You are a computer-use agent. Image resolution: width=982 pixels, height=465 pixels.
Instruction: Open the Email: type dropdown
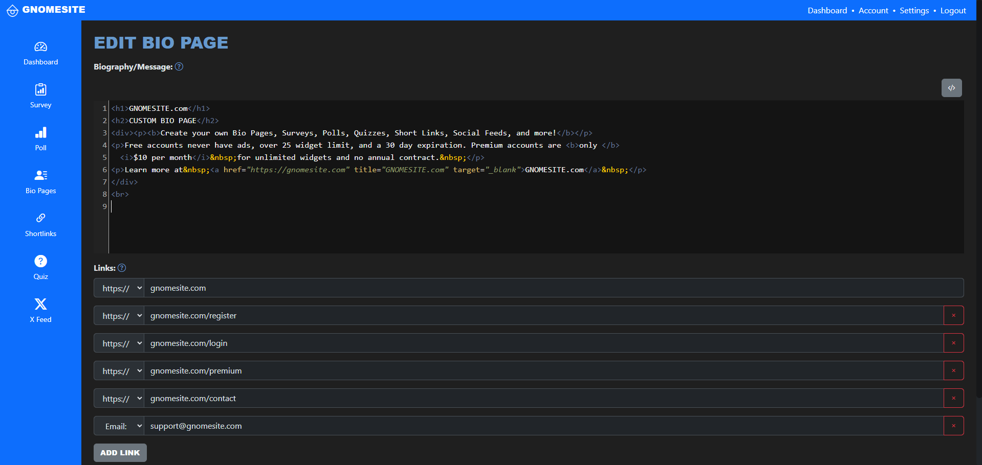pyautogui.click(x=119, y=426)
